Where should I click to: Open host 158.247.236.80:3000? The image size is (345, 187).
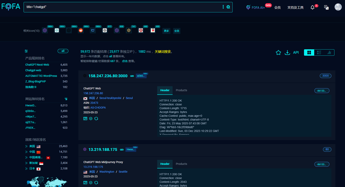(x=108, y=76)
